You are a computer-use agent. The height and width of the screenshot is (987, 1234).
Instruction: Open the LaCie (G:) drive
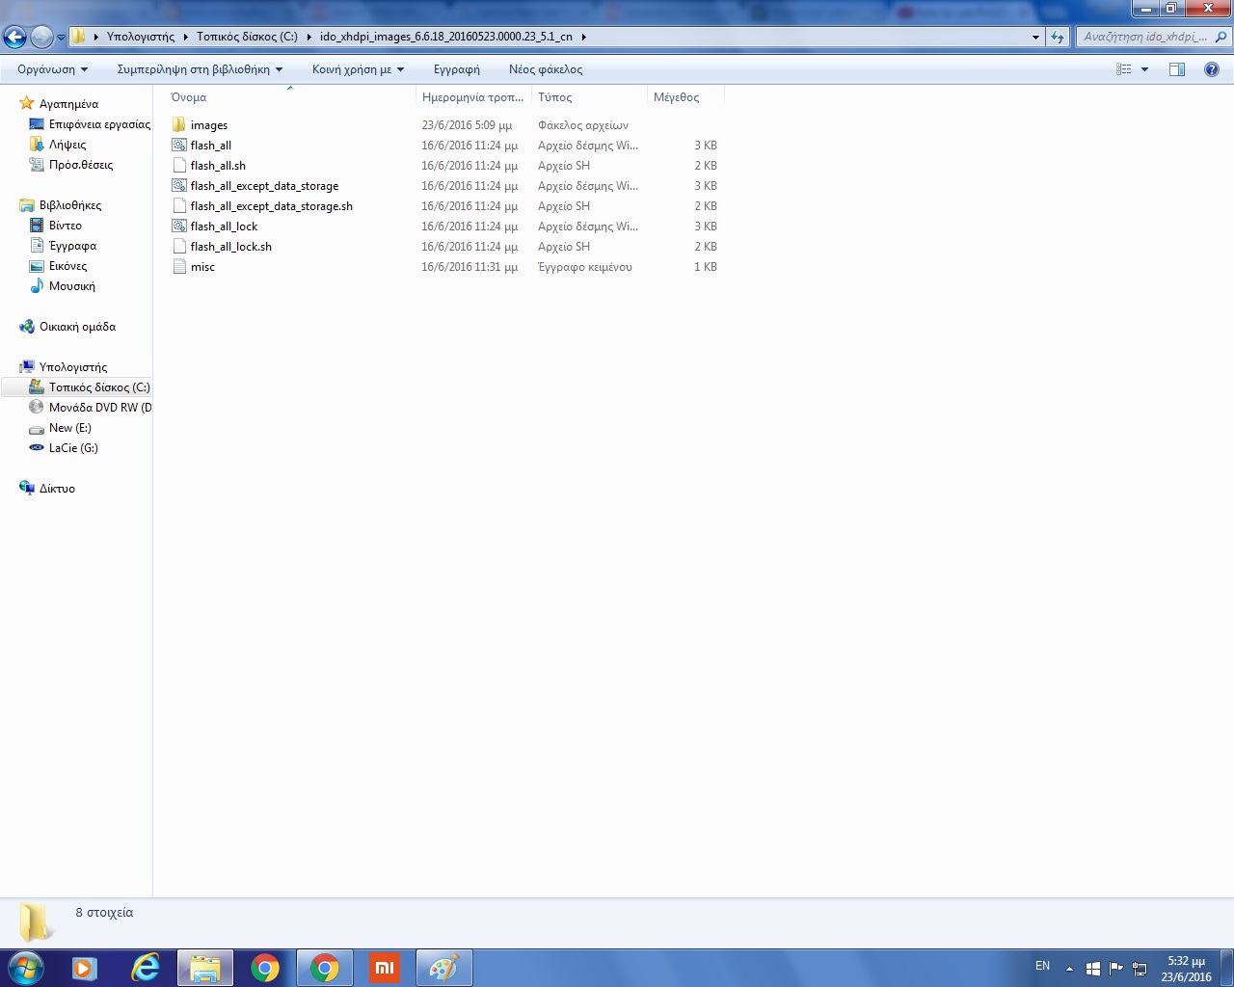coord(64,448)
